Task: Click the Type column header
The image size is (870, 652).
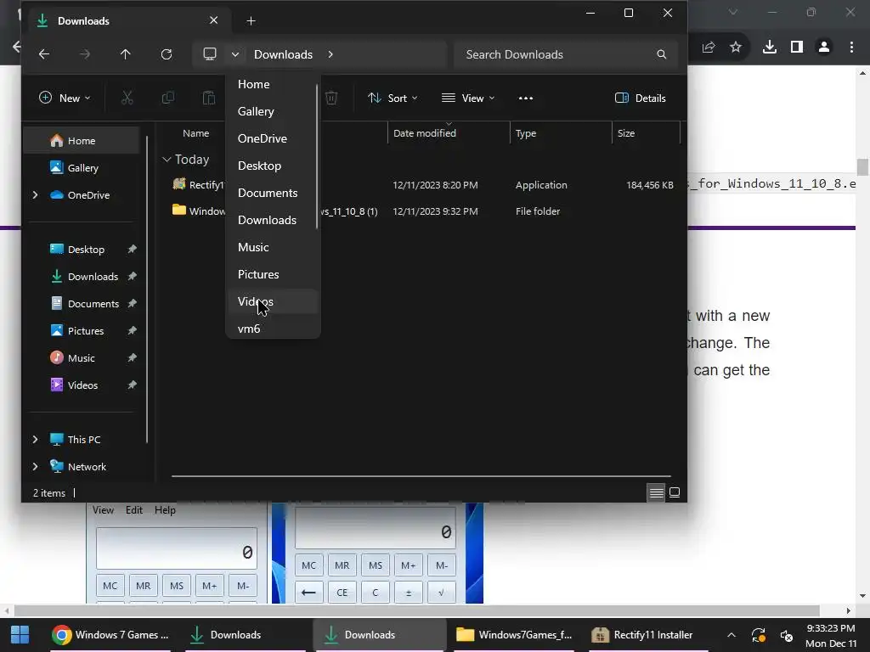Action: pyautogui.click(x=561, y=133)
